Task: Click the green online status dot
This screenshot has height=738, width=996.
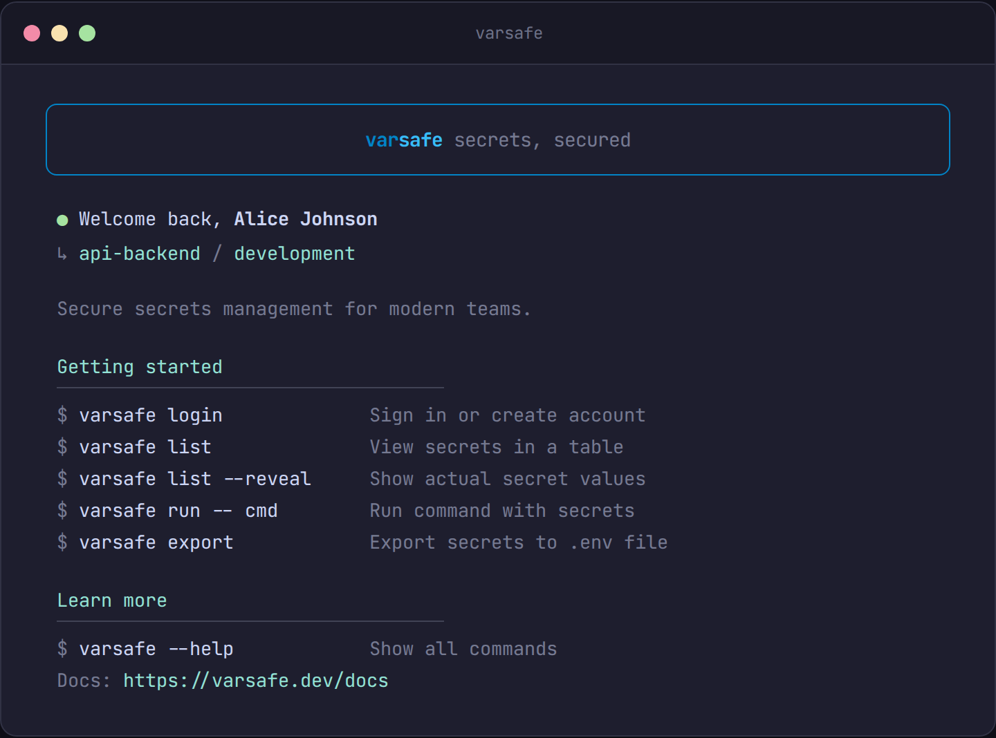Action: (x=62, y=220)
